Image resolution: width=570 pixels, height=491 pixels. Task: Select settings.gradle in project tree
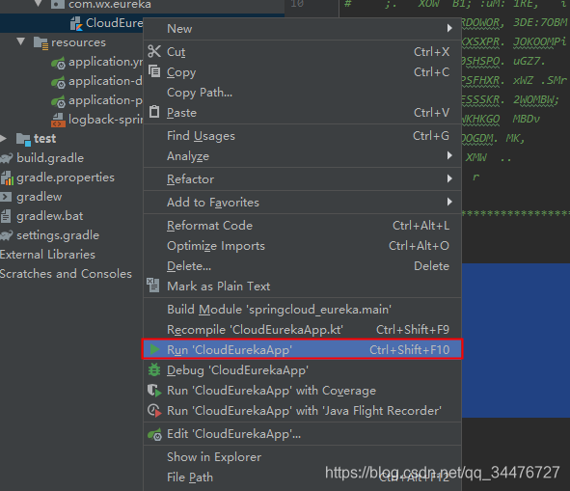(x=58, y=235)
